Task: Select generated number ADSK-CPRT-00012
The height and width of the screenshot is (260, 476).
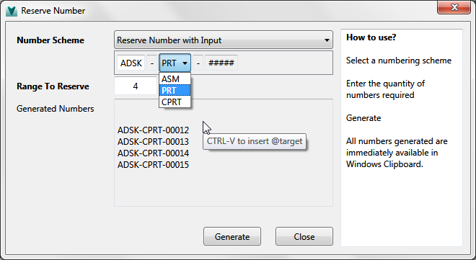Action: 154,130
